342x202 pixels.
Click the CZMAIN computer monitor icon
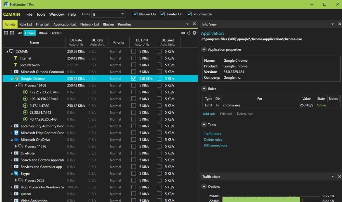click(x=11, y=51)
